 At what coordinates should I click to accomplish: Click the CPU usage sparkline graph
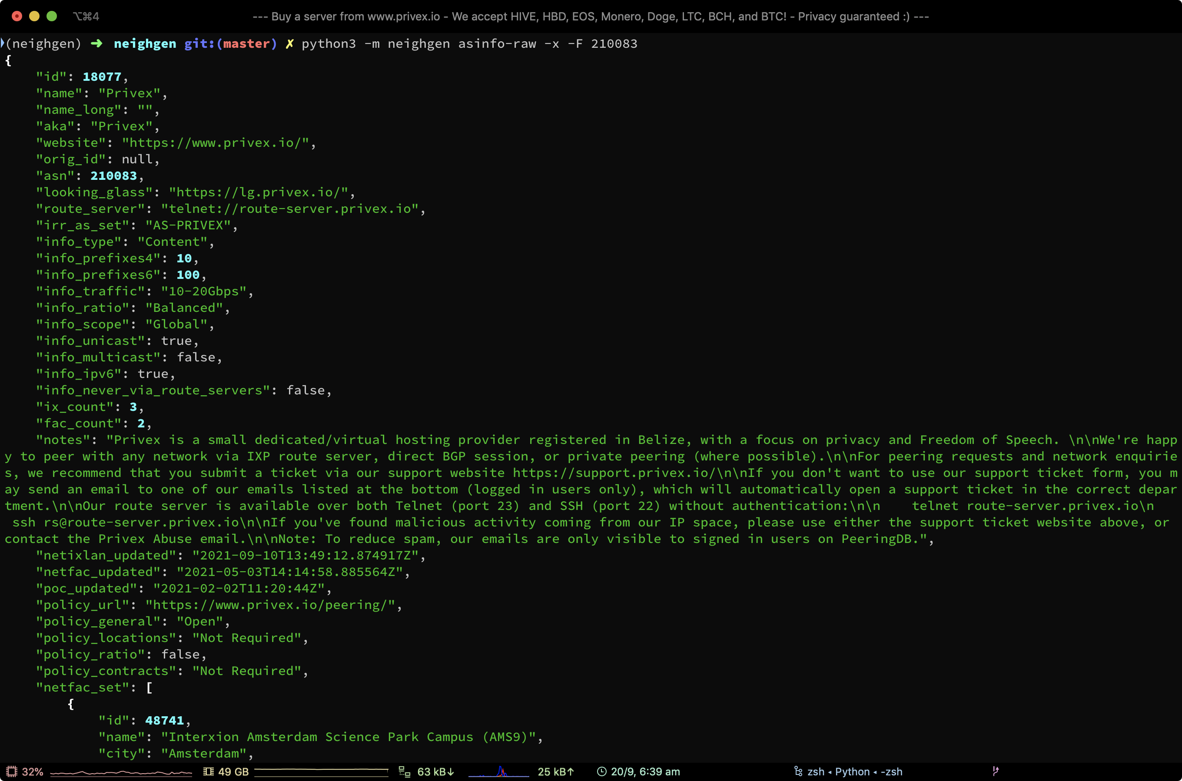point(121,773)
